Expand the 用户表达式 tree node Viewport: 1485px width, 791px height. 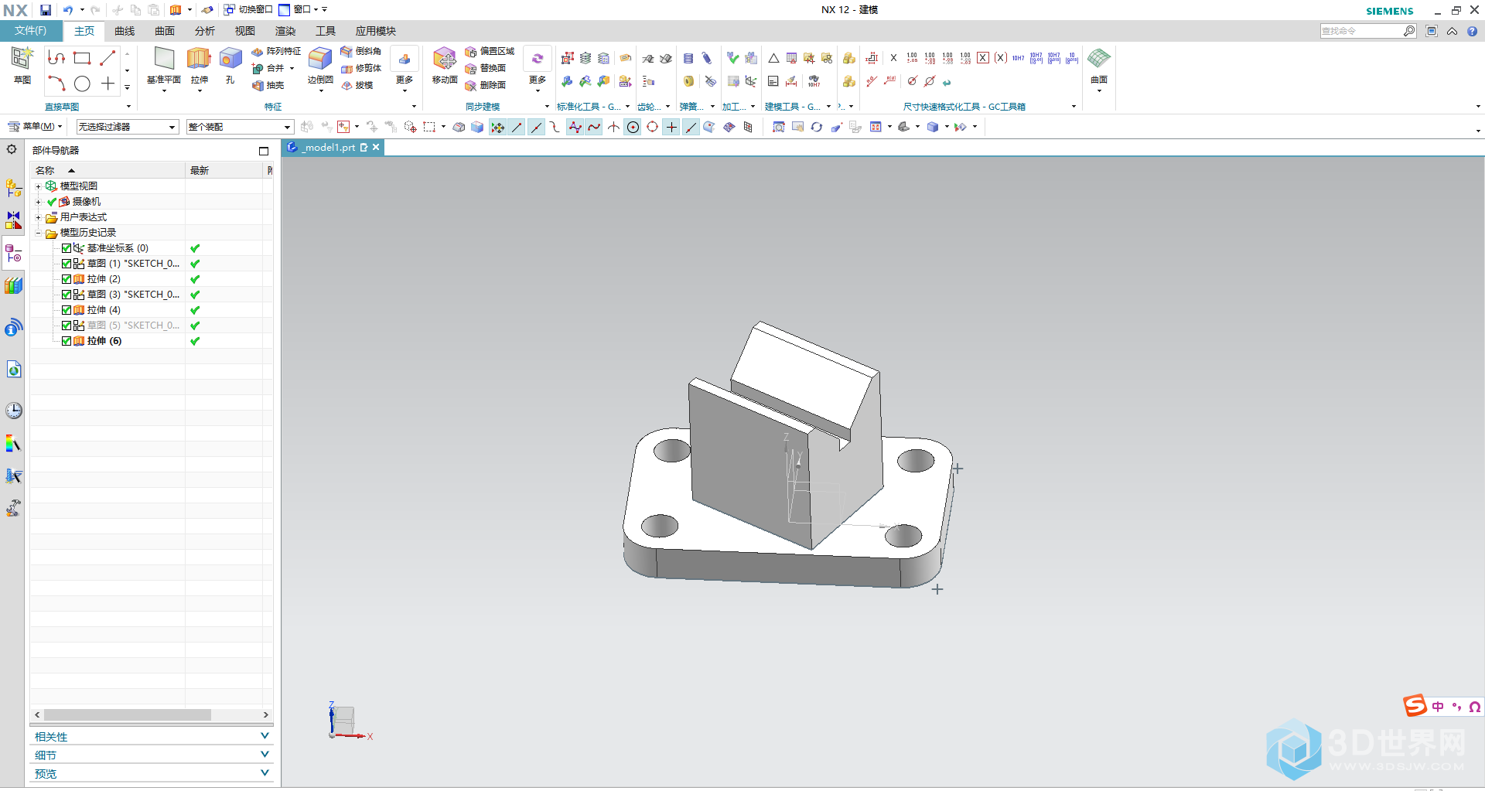38,217
